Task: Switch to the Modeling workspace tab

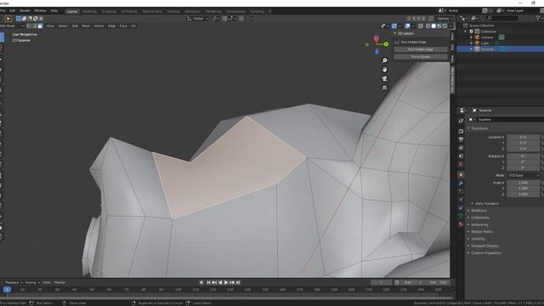Action: (x=89, y=11)
